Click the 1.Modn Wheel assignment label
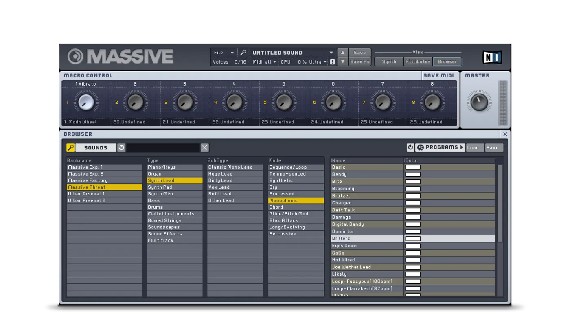 point(86,122)
